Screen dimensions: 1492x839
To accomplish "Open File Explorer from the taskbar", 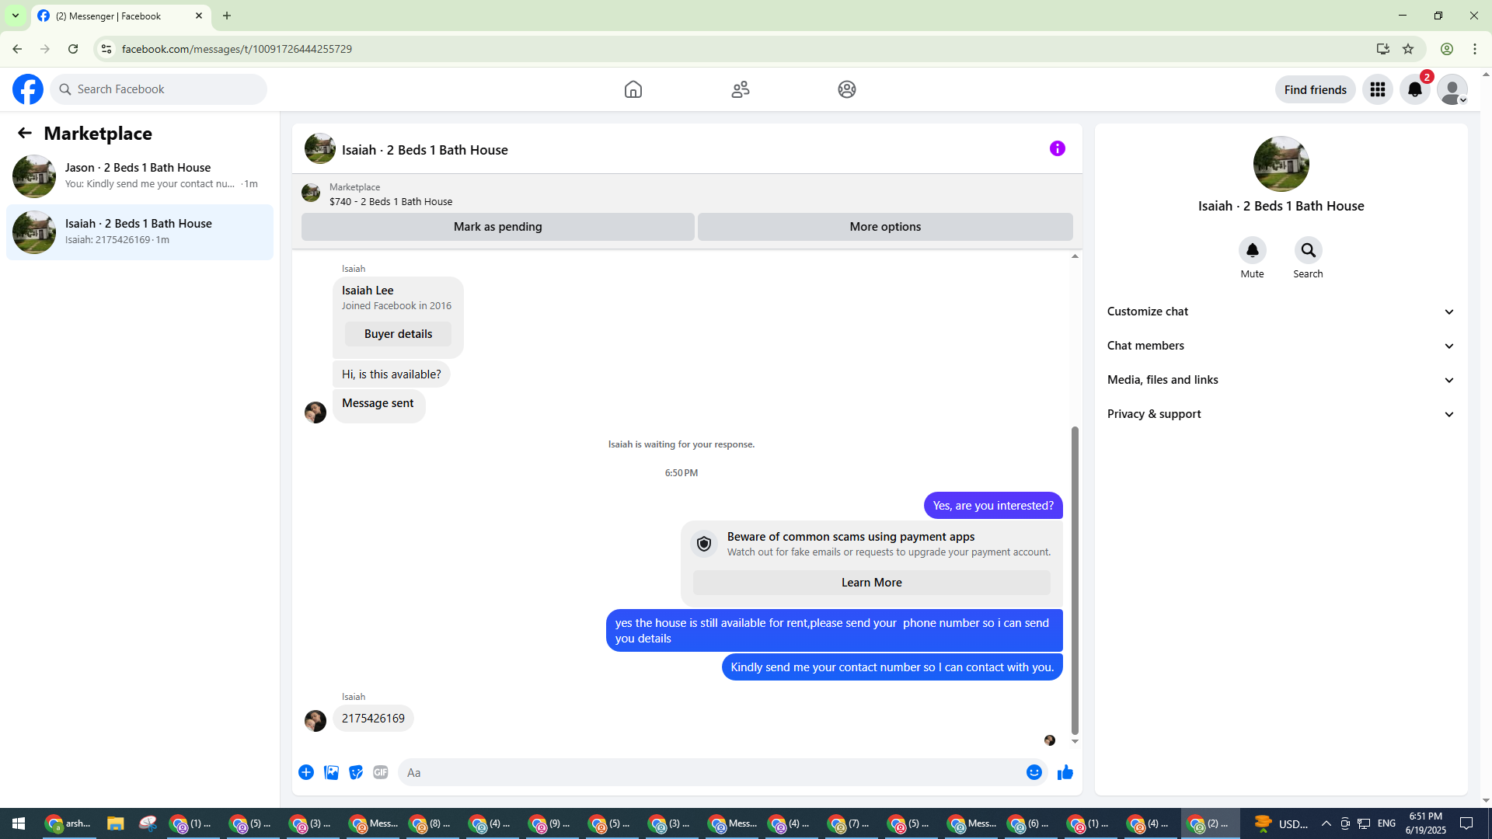I will click(115, 823).
